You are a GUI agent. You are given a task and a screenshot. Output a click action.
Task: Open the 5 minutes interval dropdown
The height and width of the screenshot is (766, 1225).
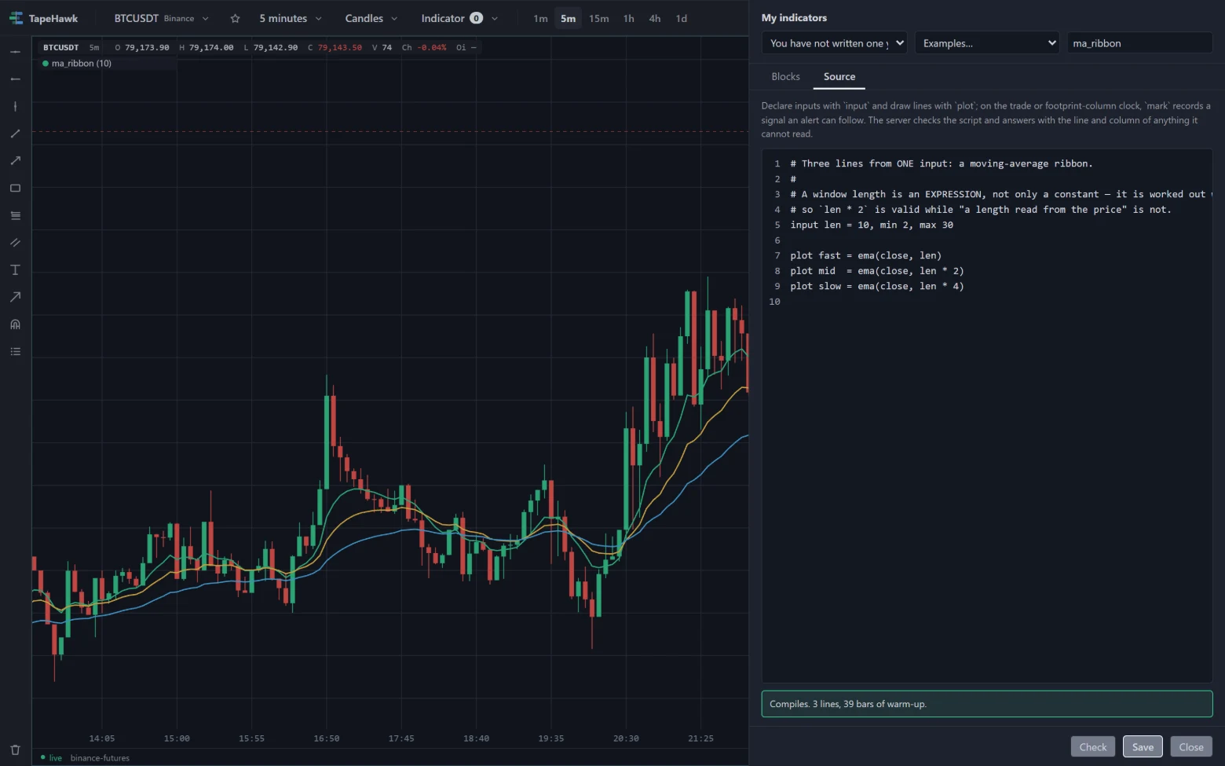[291, 18]
